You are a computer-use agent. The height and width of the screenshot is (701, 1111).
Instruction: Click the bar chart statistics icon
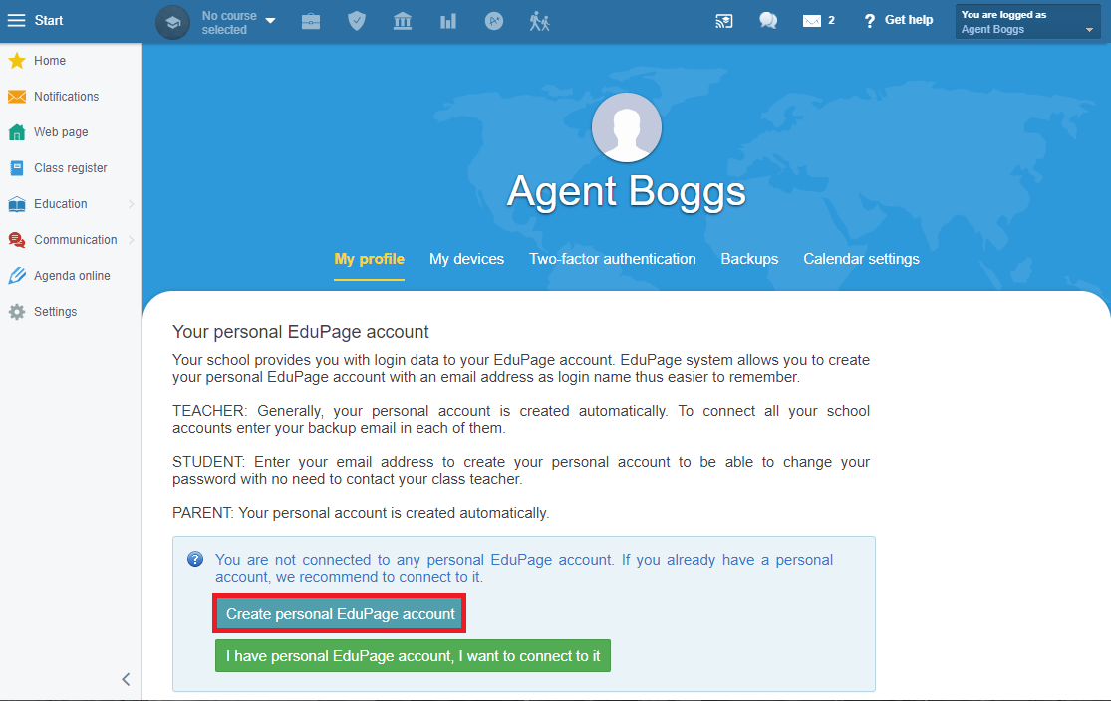pos(447,21)
